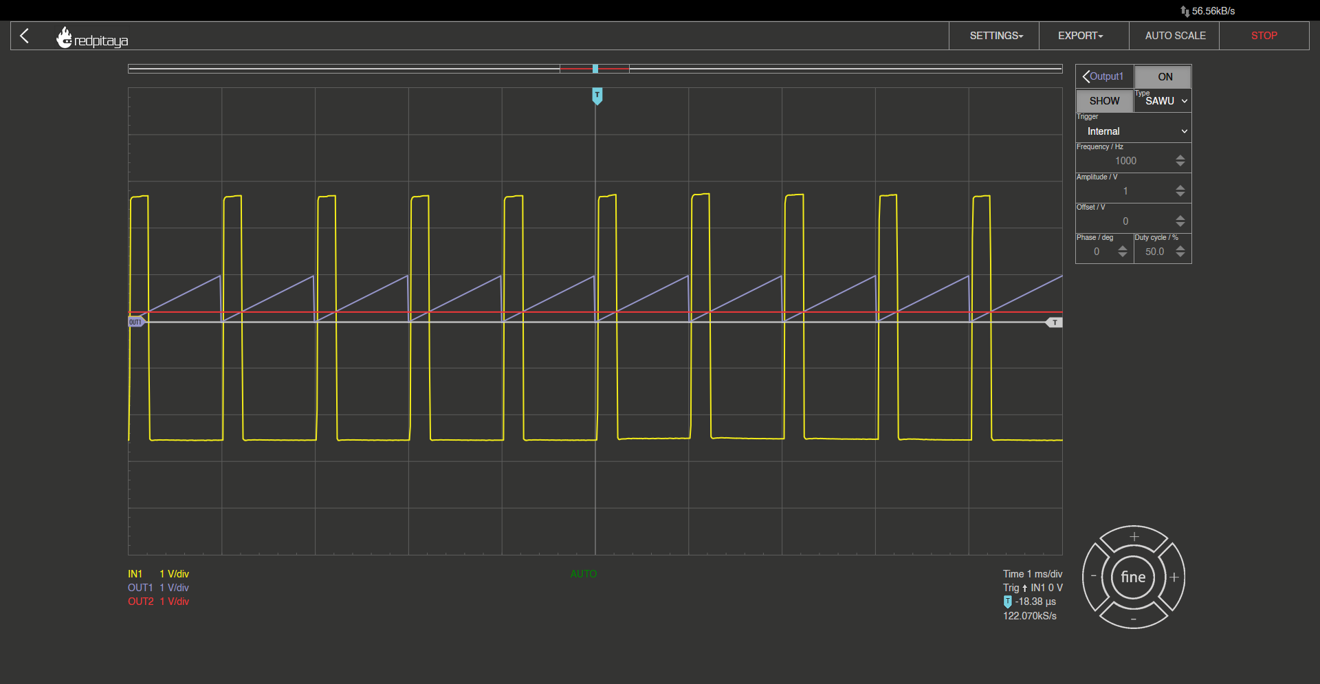Image resolution: width=1320 pixels, height=684 pixels.
Task: Increase Offset with the up arrow
Action: click(1180, 218)
